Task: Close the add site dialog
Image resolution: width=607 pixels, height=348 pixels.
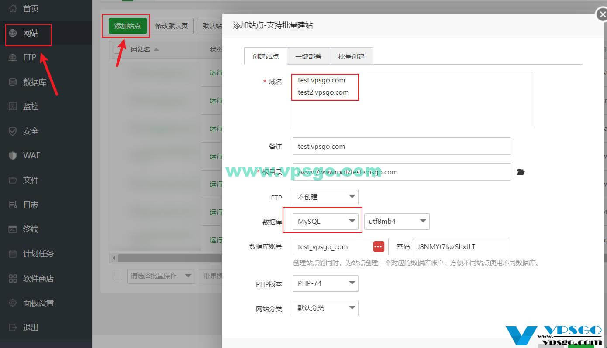Action: coord(602,14)
